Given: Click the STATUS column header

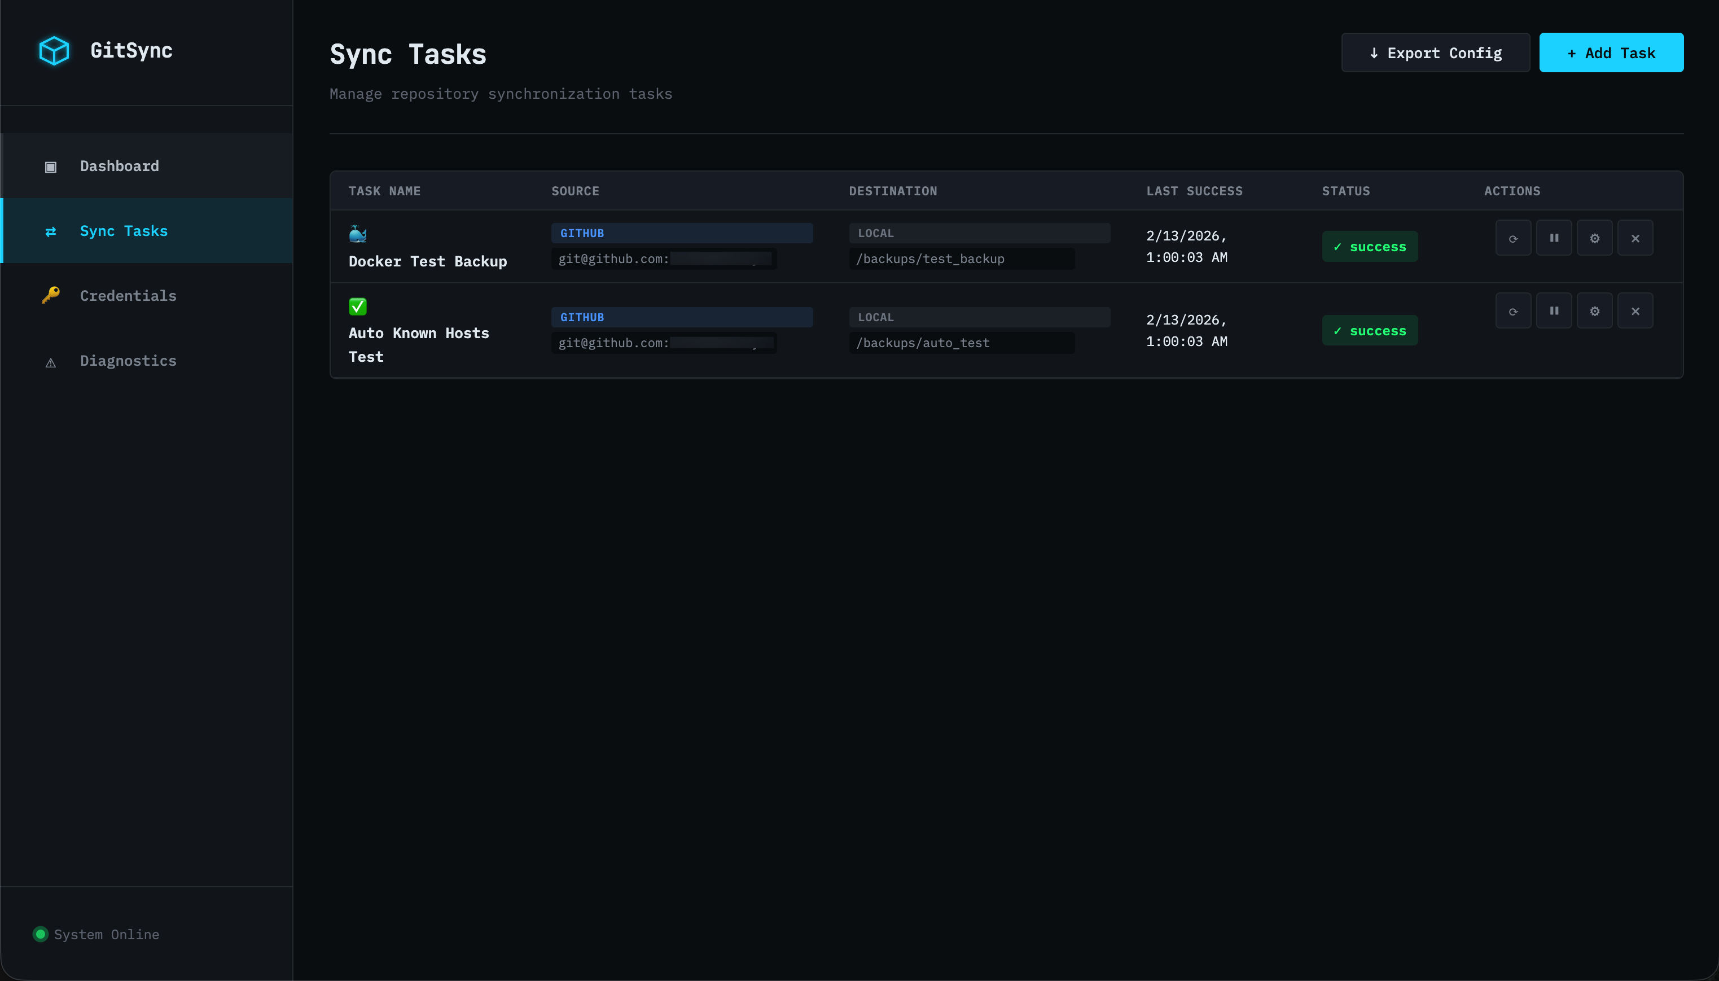Looking at the screenshot, I should [x=1346, y=191].
